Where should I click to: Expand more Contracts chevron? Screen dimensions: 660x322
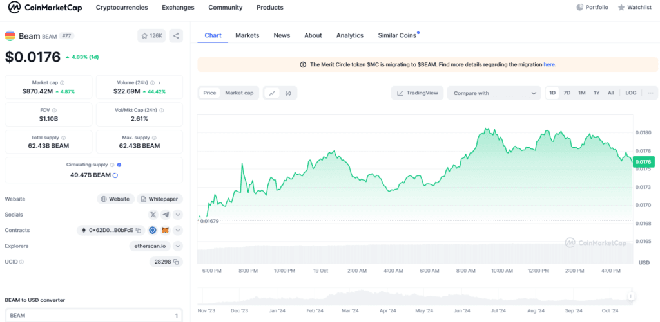pos(178,230)
